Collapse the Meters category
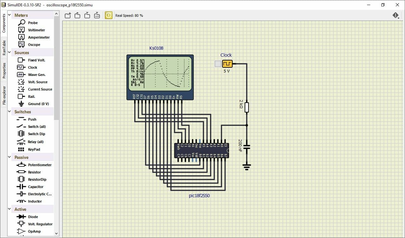This screenshot has width=405, height=238. (x=9, y=15)
